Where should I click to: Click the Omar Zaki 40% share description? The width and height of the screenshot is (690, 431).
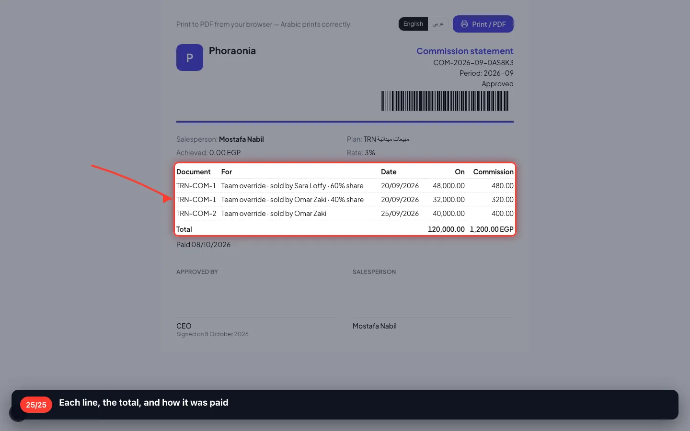pos(292,200)
